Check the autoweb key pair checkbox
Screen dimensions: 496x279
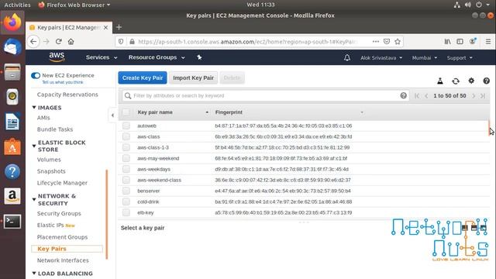(126, 126)
